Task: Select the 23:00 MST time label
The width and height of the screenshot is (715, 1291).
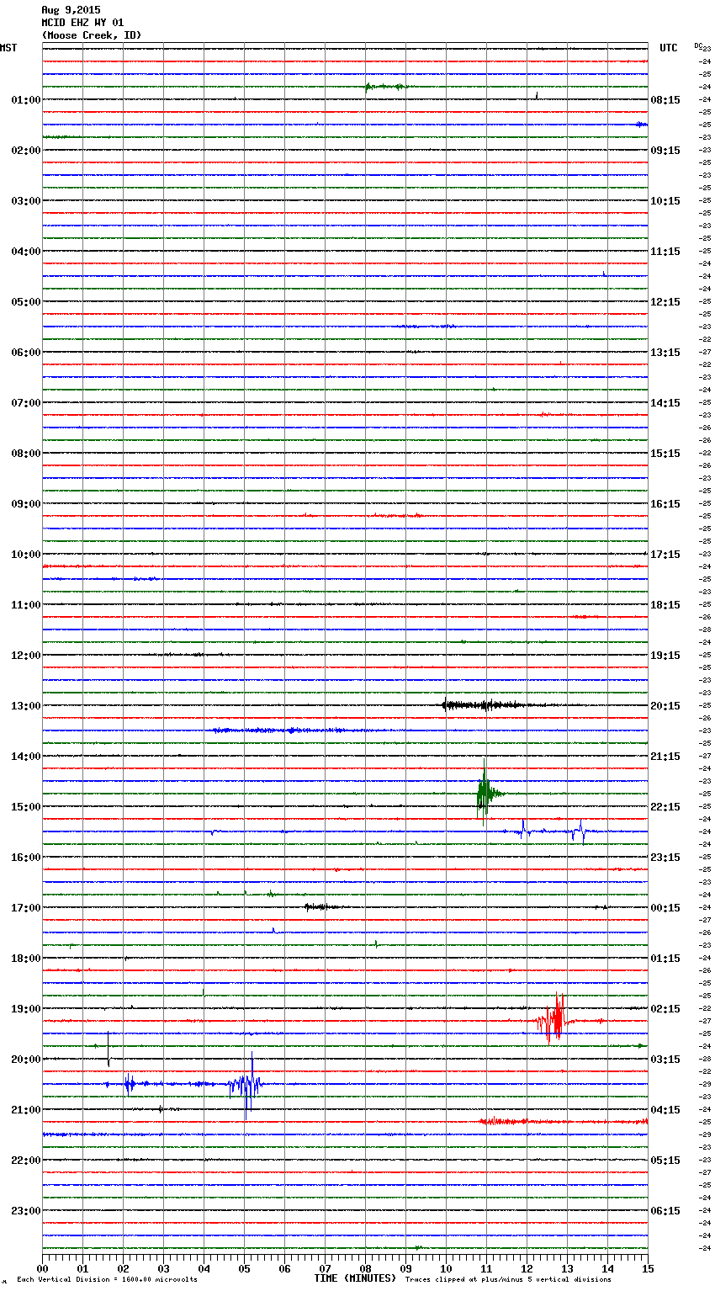Action: point(26,1210)
